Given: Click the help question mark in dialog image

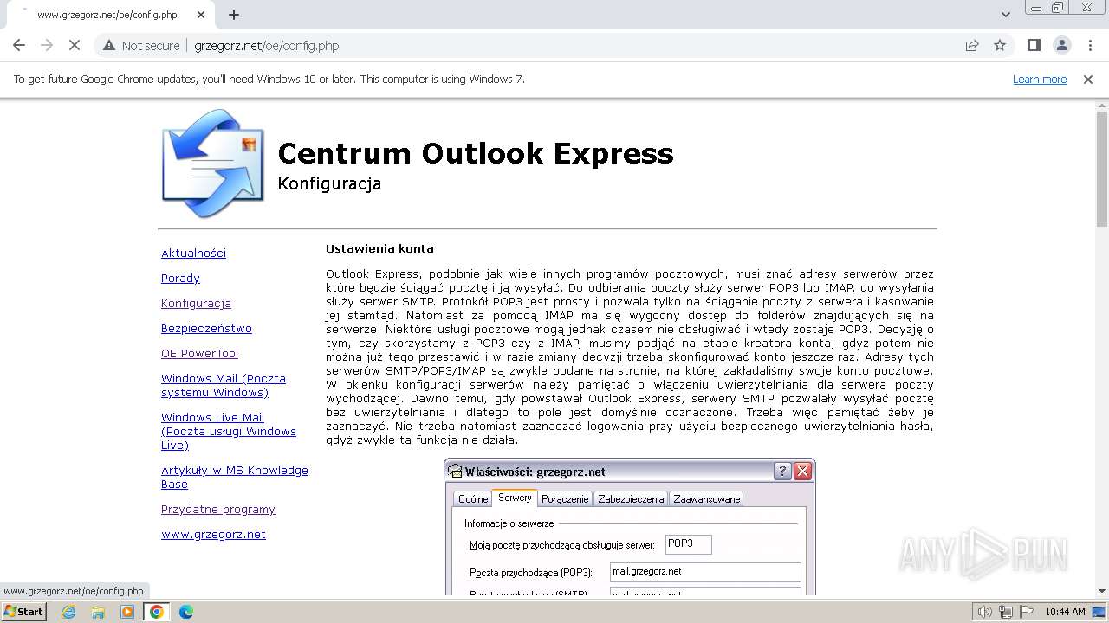Looking at the screenshot, I should (x=782, y=472).
